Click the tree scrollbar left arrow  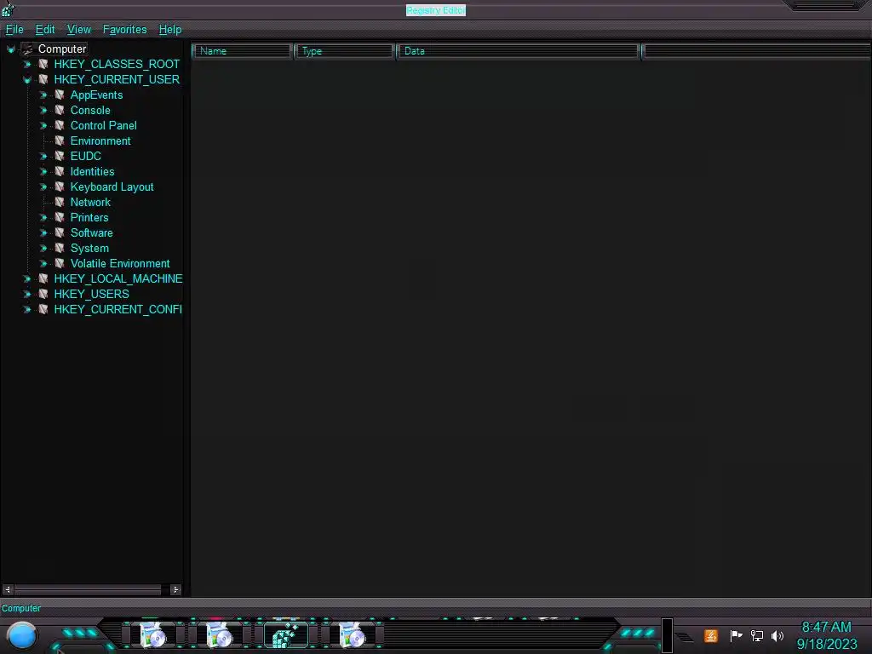pos(8,589)
